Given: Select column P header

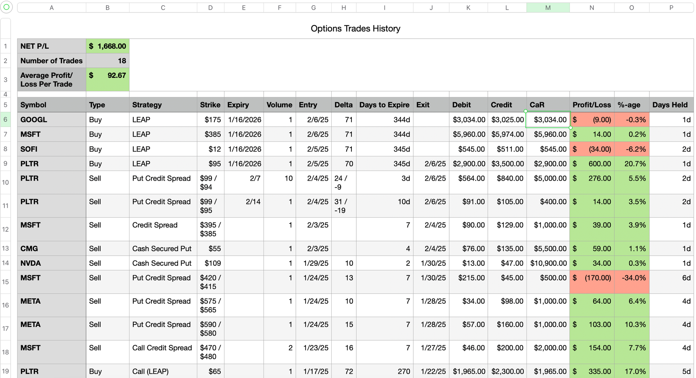Looking at the screenshot, I should pos(671,8).
